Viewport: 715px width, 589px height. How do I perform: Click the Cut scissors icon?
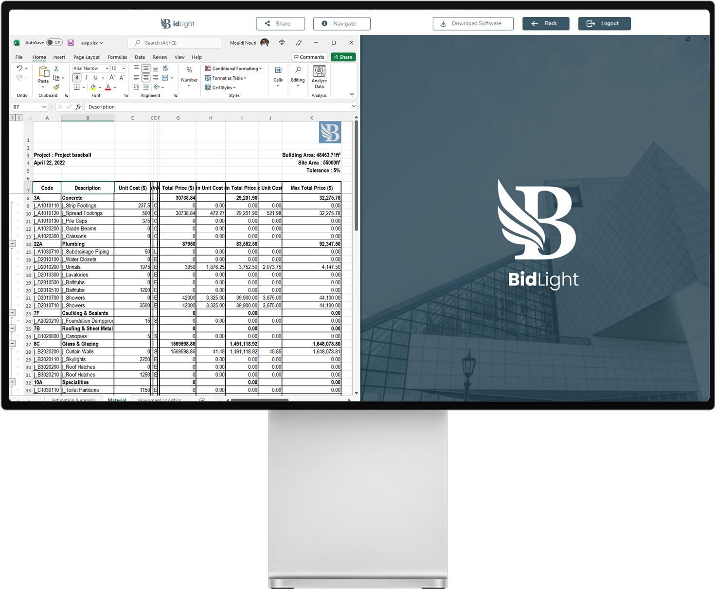point(56,69)
